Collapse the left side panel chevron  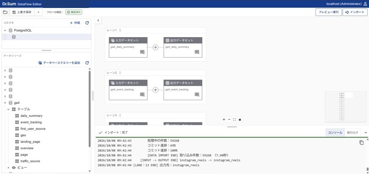point(98,20)
